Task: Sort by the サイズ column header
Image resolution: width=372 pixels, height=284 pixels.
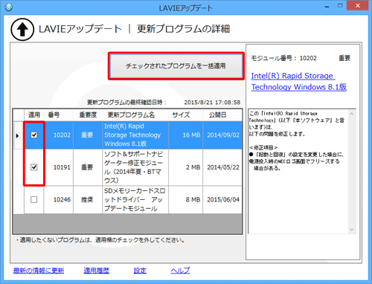Action: click(185, 114)
